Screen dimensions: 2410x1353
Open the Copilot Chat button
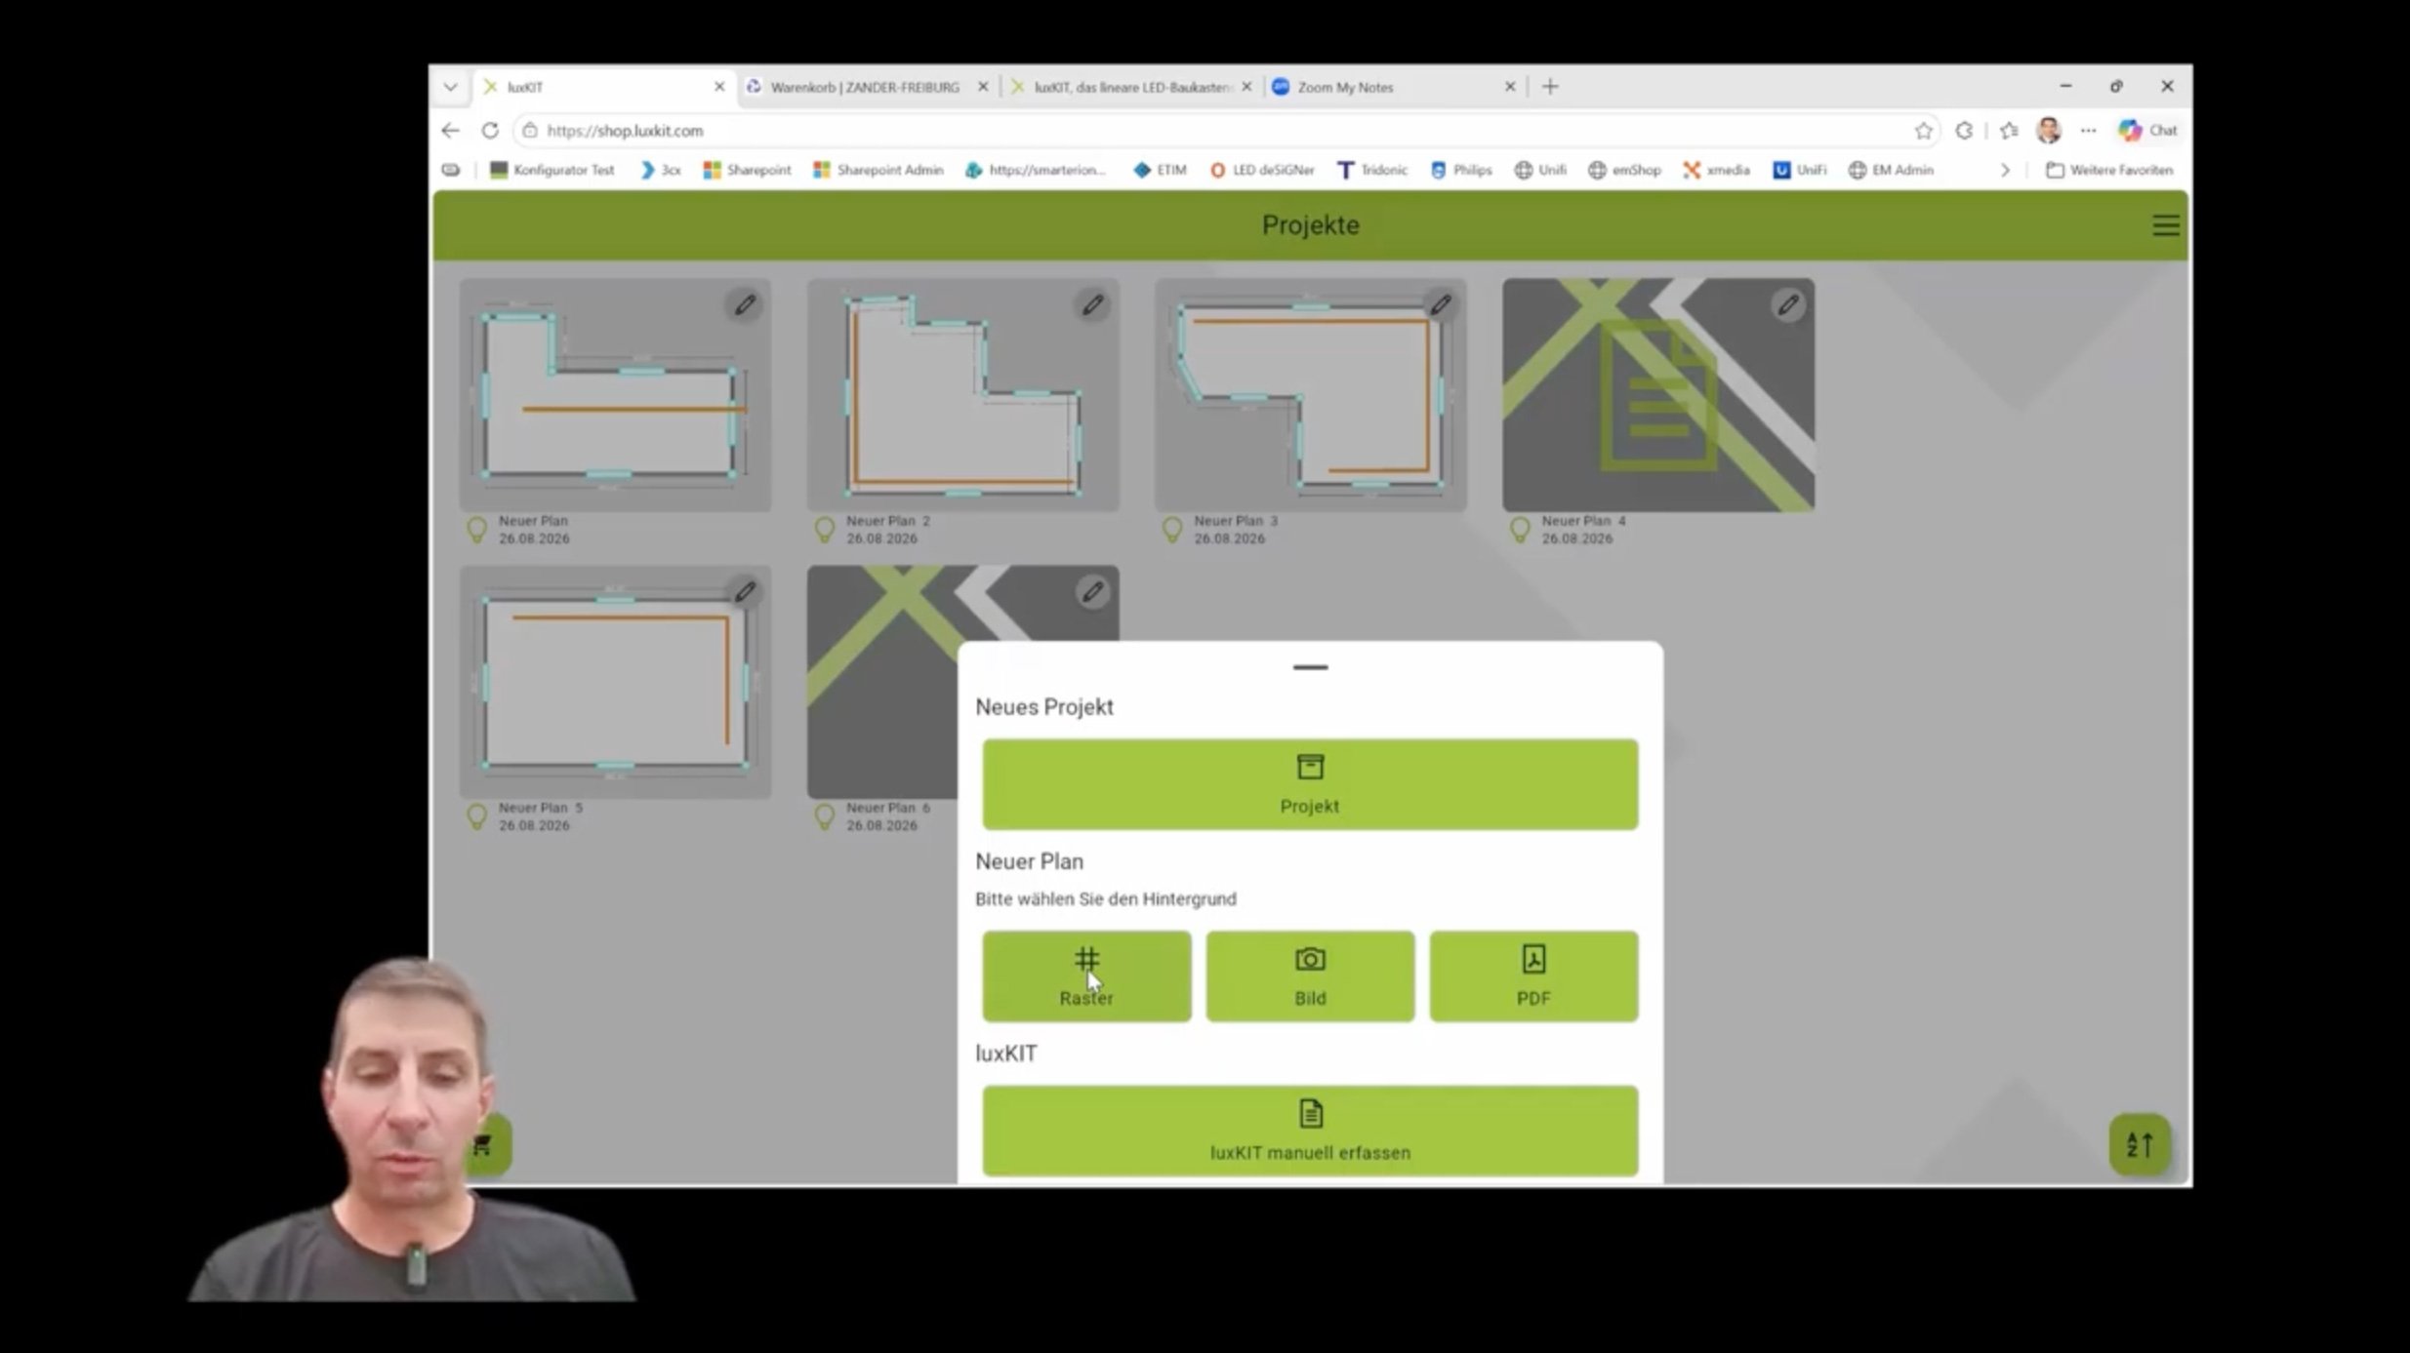click(x=2147, y=130)
